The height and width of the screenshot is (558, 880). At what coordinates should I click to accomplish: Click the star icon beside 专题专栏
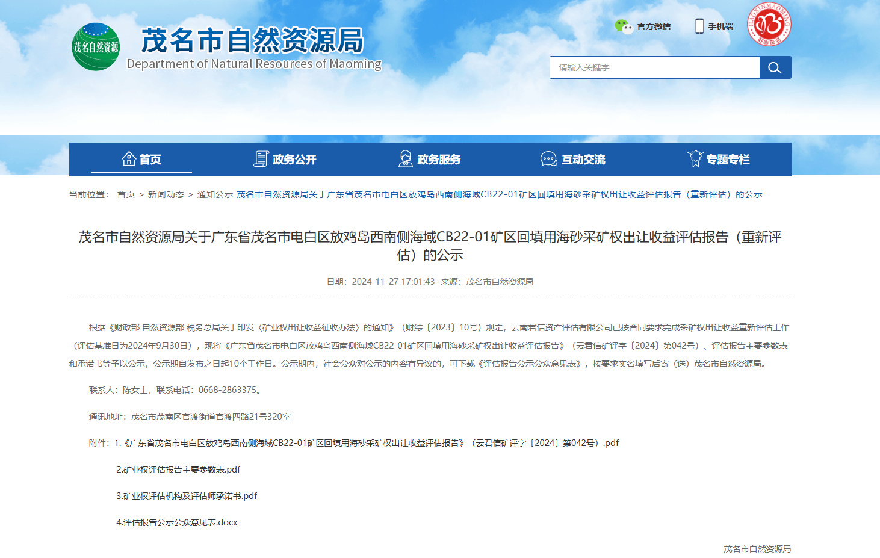click(x=696, y=158)
